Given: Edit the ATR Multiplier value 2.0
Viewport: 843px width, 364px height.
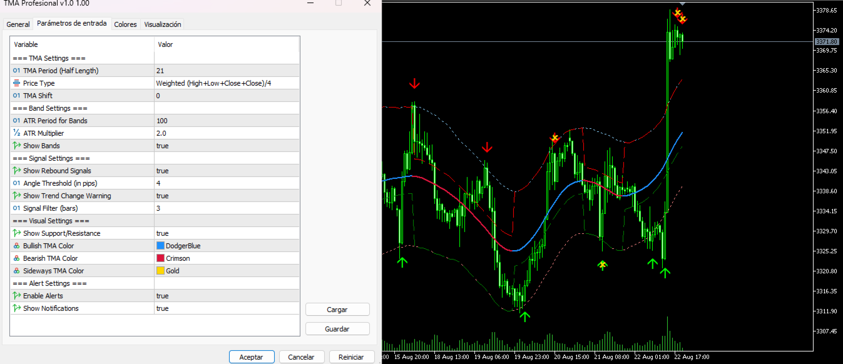Looking at the screenshot, I should click(227, 133).
